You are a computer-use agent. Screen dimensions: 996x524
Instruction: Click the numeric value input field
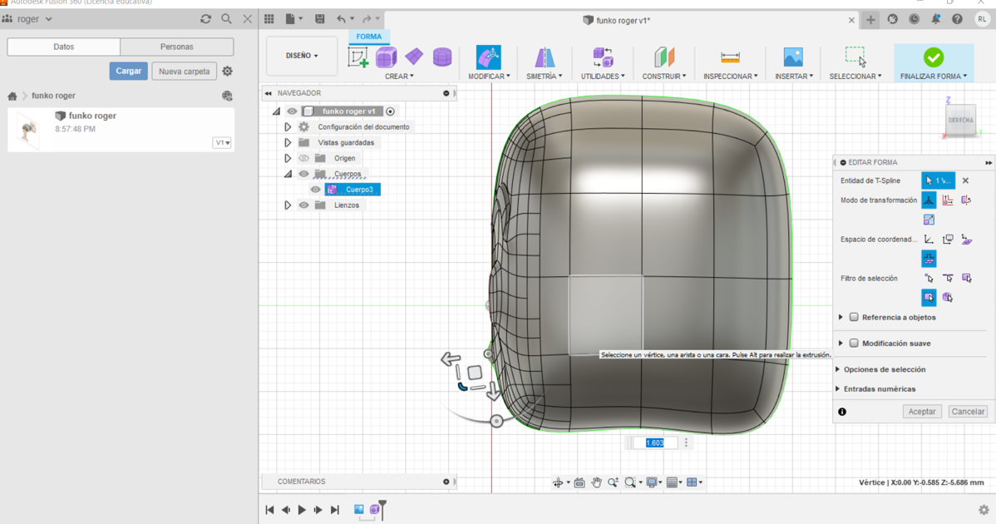(x=655, y=442)
